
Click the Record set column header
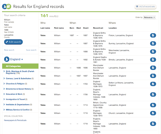click(x=98, y=28)
